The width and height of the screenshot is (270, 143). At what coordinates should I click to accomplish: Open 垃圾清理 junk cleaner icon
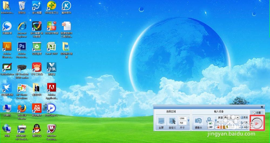[37, 48]
